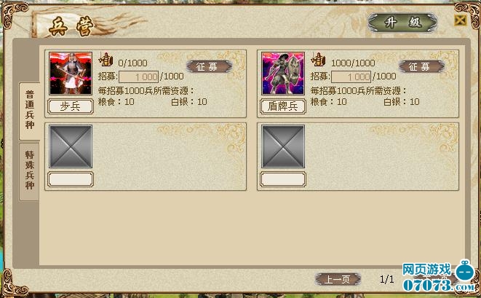
Task: Click 征募 to recruit 步兵
Action: [x=209, y=66]
